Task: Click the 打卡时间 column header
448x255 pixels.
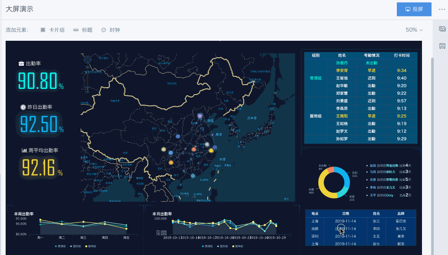Action: pyautogui.click(x=401, y=56)
